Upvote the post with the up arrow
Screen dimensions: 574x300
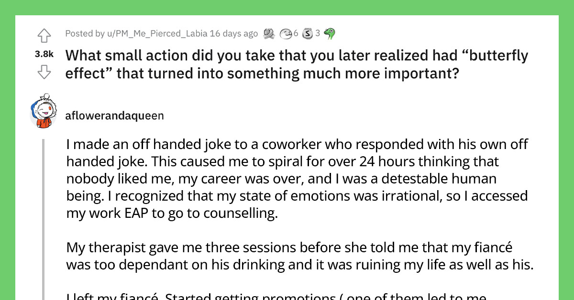(x=44, y=35)
